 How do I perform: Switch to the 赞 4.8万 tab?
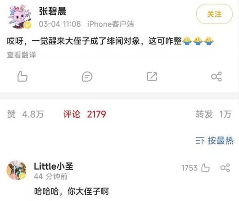[25, 114]
